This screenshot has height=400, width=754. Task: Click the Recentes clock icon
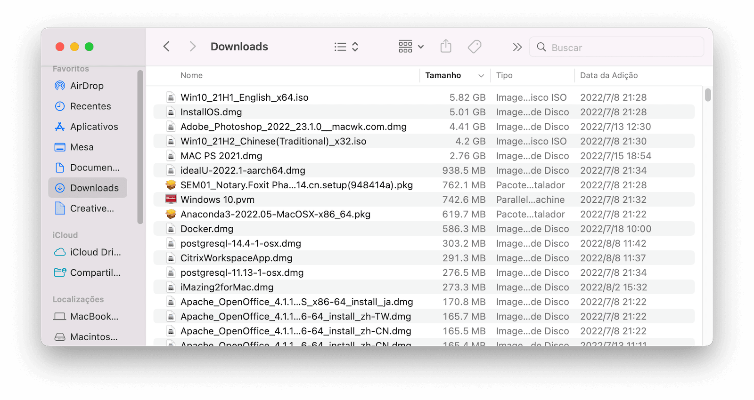(60, 106)
